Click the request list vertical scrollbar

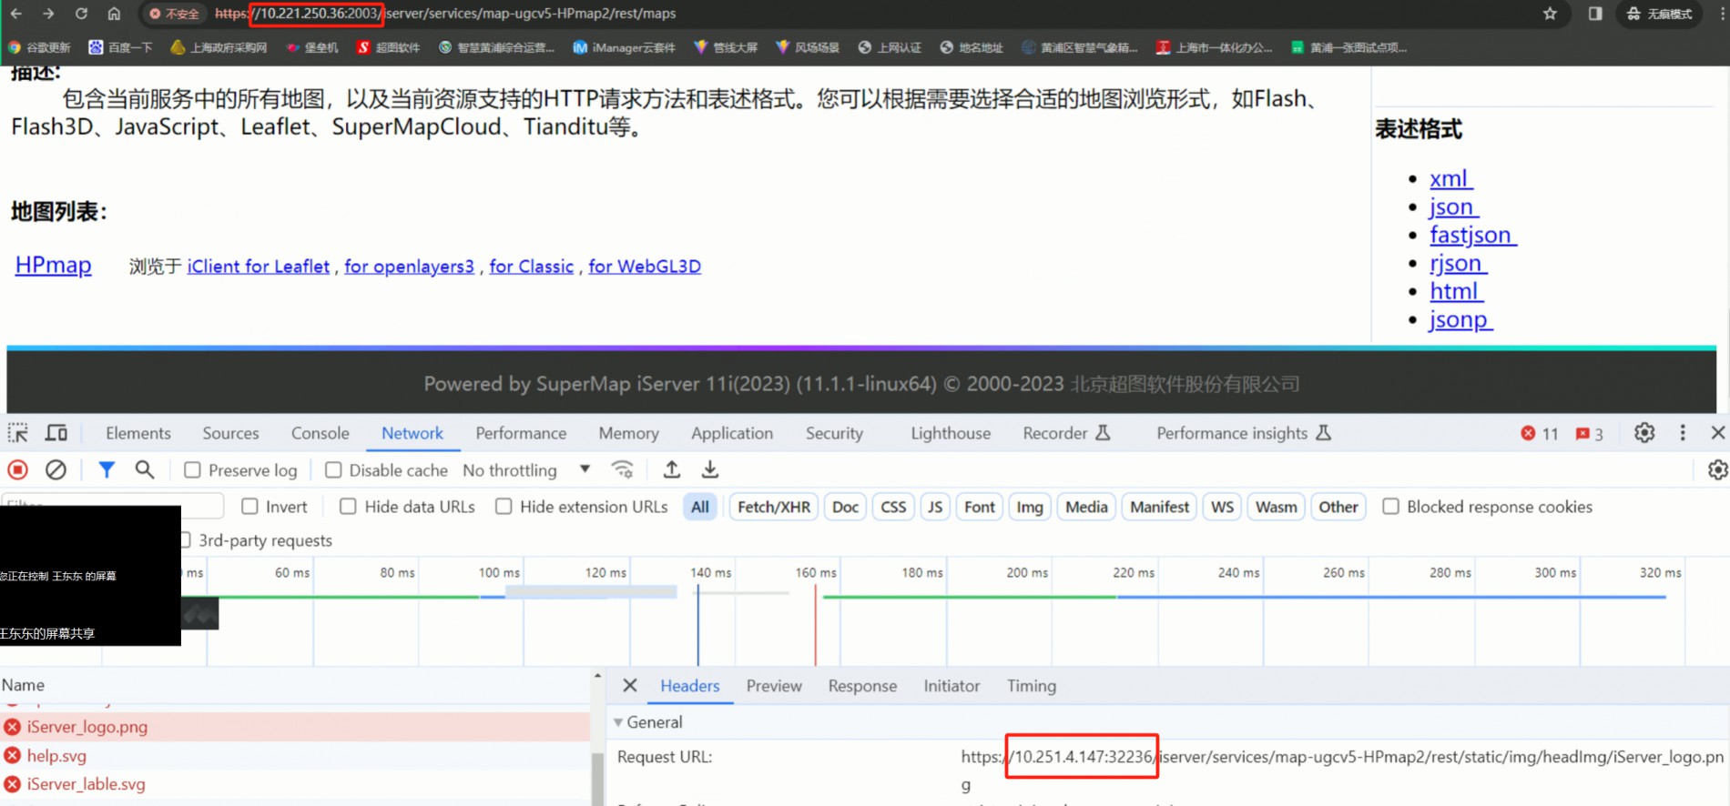597,778
